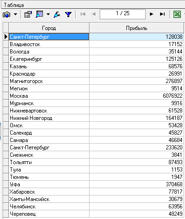Select the Хабаровск cell
The image size is (185, 219).
click(49, 192)
